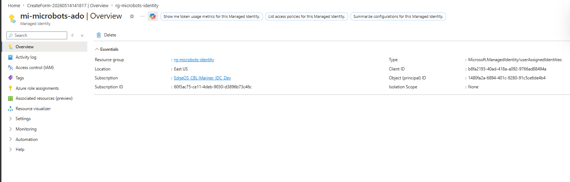Expand the Help menu group
The image size is (570, 182).
(x=10, y=149)
